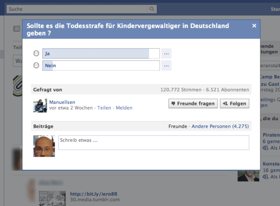Screen dimensions: 280x206
Task: Open the bit.ly/iero8R link in feed
Action: pyautogui.click(x=94, y=194)
